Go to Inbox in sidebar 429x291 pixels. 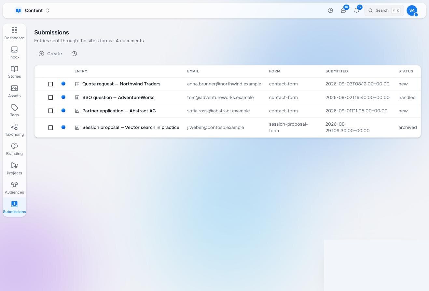coord(14,53)
